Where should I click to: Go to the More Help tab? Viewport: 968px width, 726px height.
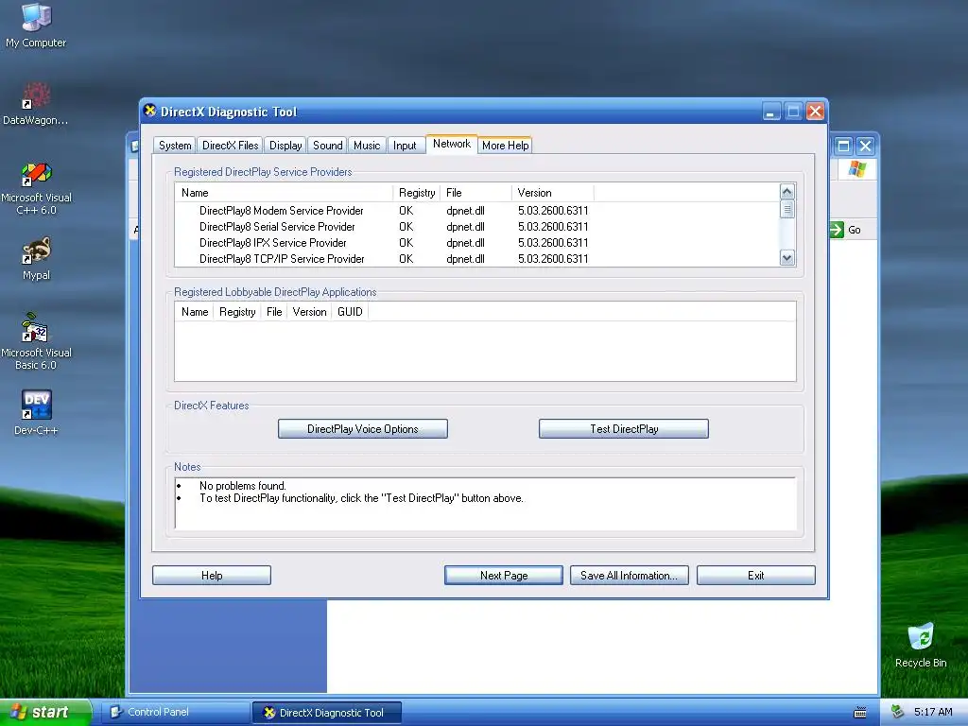pyautogui.click(x=505, y=145)
